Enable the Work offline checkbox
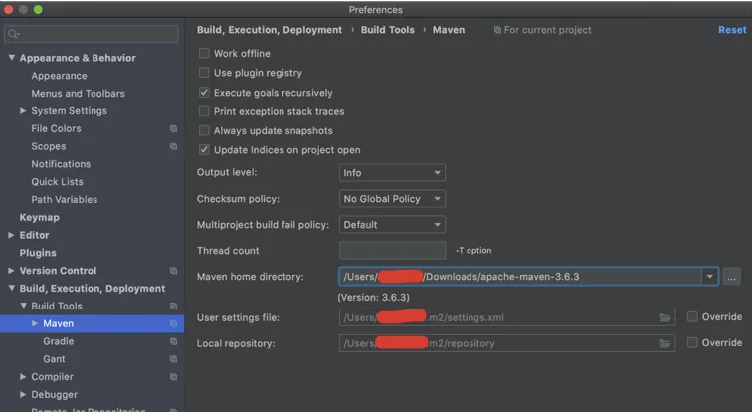The width and height of the screenshot is (752, 412). 205,54
